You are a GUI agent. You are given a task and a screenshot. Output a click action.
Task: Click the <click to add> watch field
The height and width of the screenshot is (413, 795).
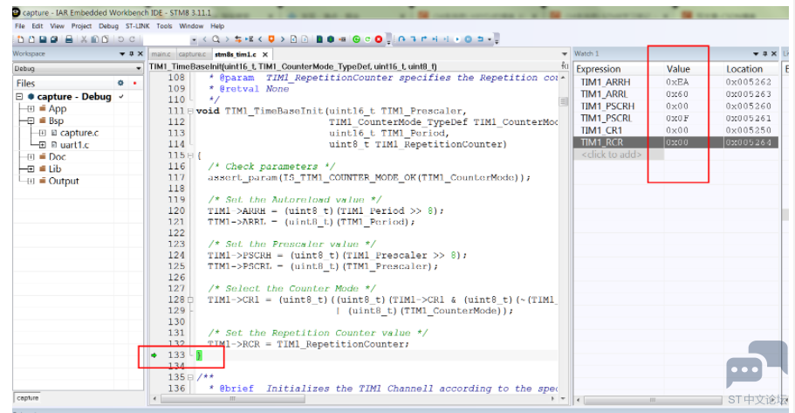pyautogui.click(x=612, y=155)
